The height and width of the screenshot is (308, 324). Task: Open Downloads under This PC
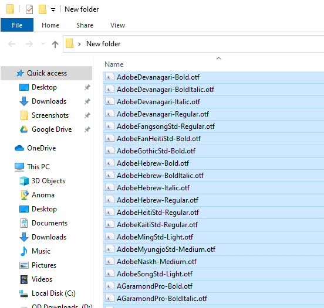[x=49, y=237]
